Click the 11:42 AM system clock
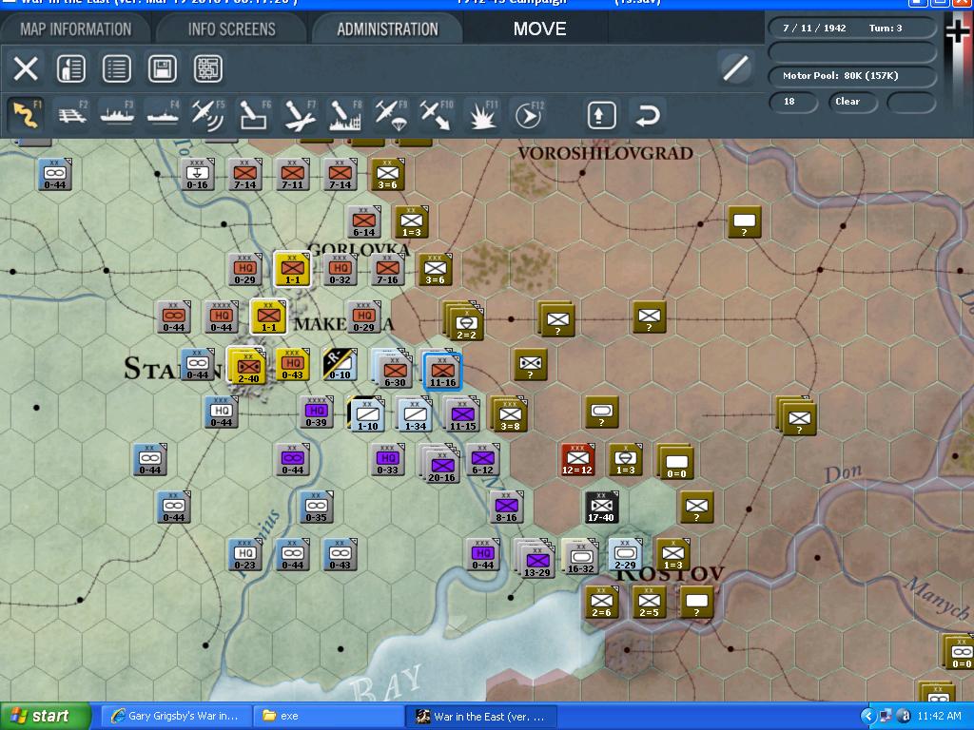Viewport: 974px width, 730px height. [x=939, y=716]
